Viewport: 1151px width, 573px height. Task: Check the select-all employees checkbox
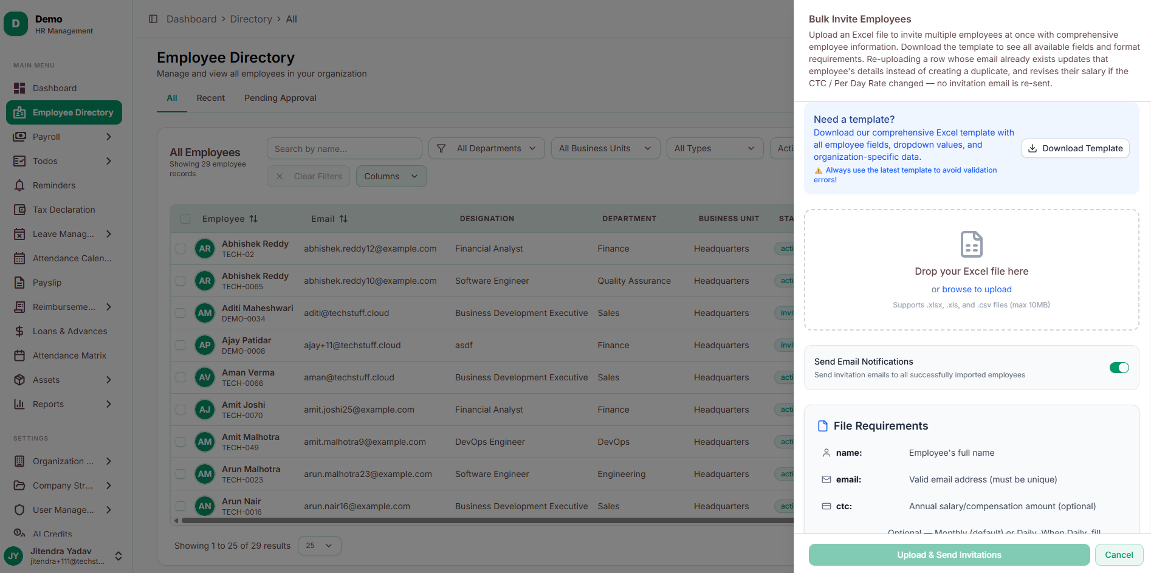pos(185,219)
